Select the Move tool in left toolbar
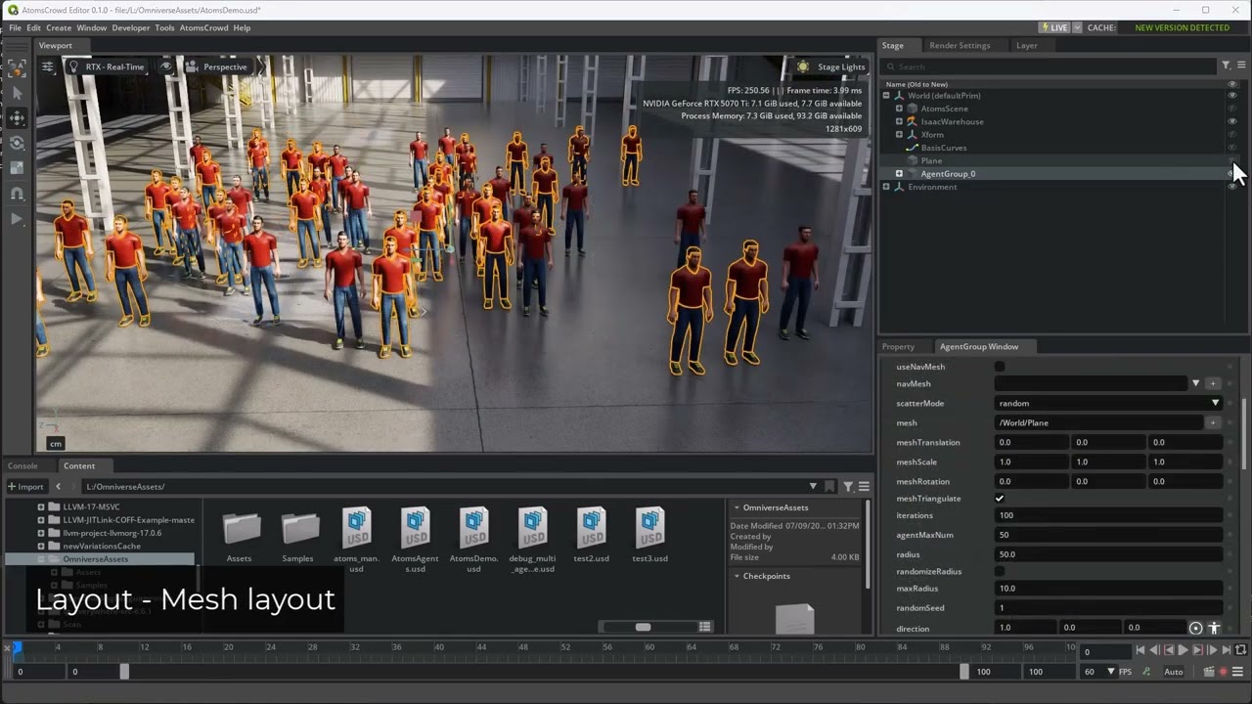1252x704 pixels. coord(17,117)
